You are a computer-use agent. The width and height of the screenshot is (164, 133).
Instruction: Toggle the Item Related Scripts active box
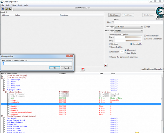pyautogui.click(x=2, y=78)
